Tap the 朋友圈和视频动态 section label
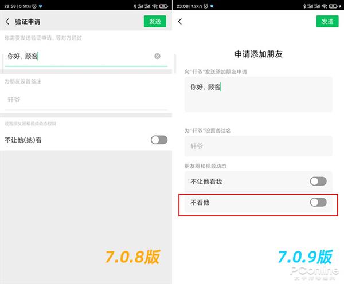This screenshot has width=344, height=284. 205,166
